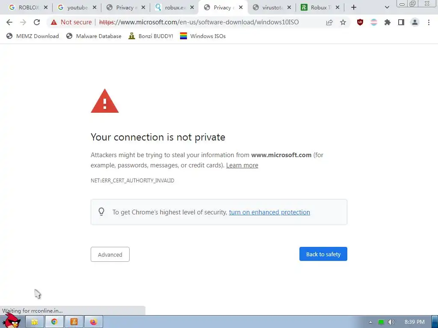The height and width of the screenshot is (328, 438).
Task: Open the uBlock Origin extension icon
Action: 360,22
